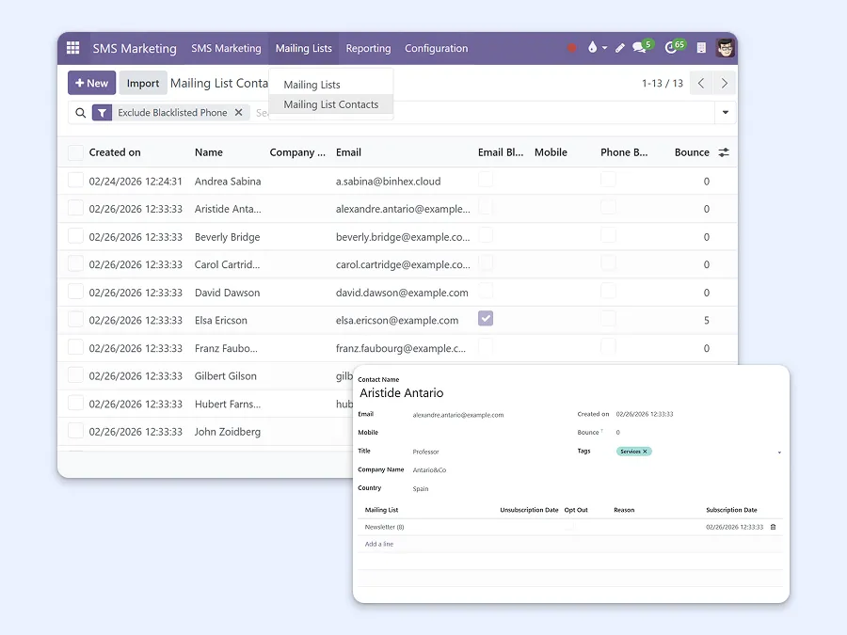Remove the Exclude Blacklisted Phone filter
847x635 pixels.
click(x=238, y=113)
